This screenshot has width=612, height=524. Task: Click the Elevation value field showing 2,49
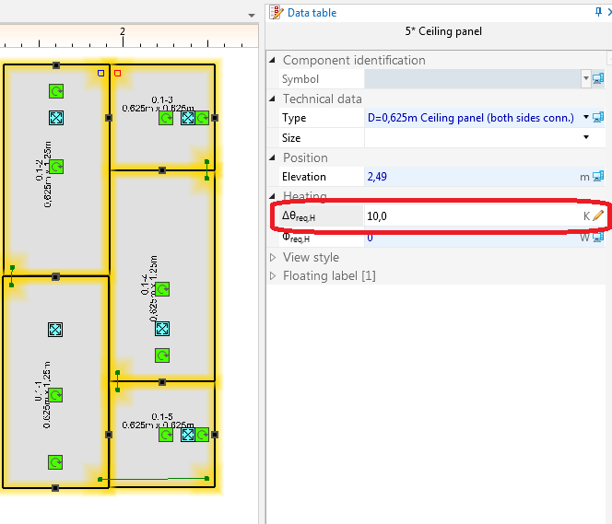point(470,177)
